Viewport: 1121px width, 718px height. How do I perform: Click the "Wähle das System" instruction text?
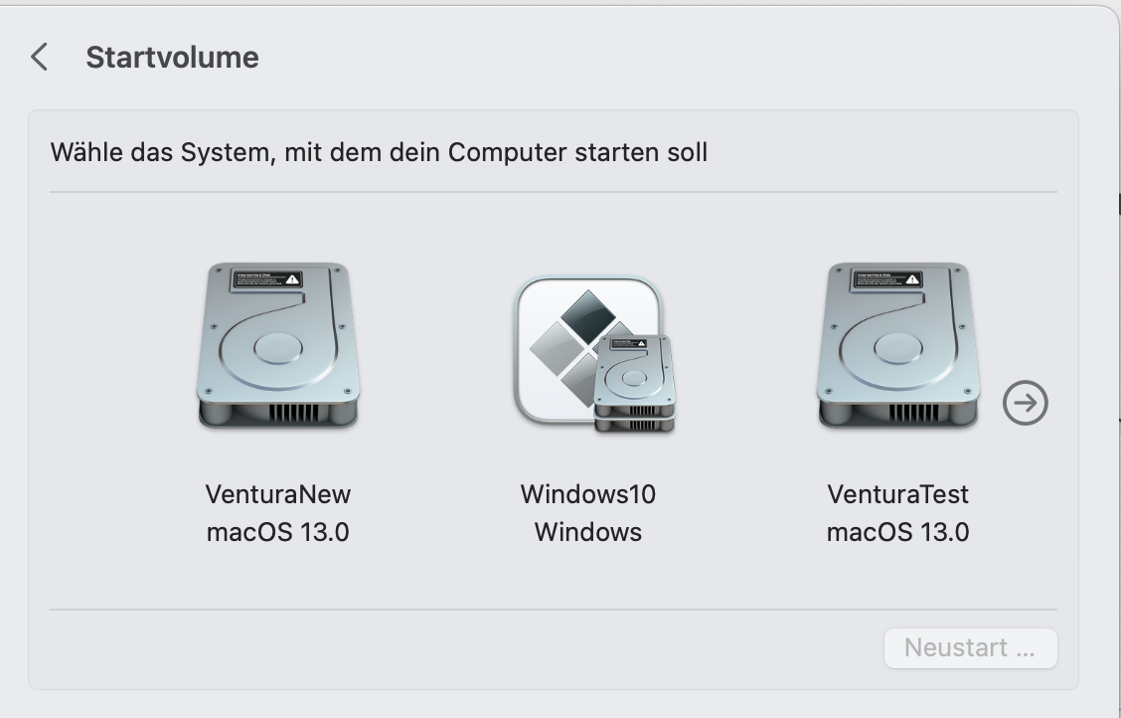(379, 152)
